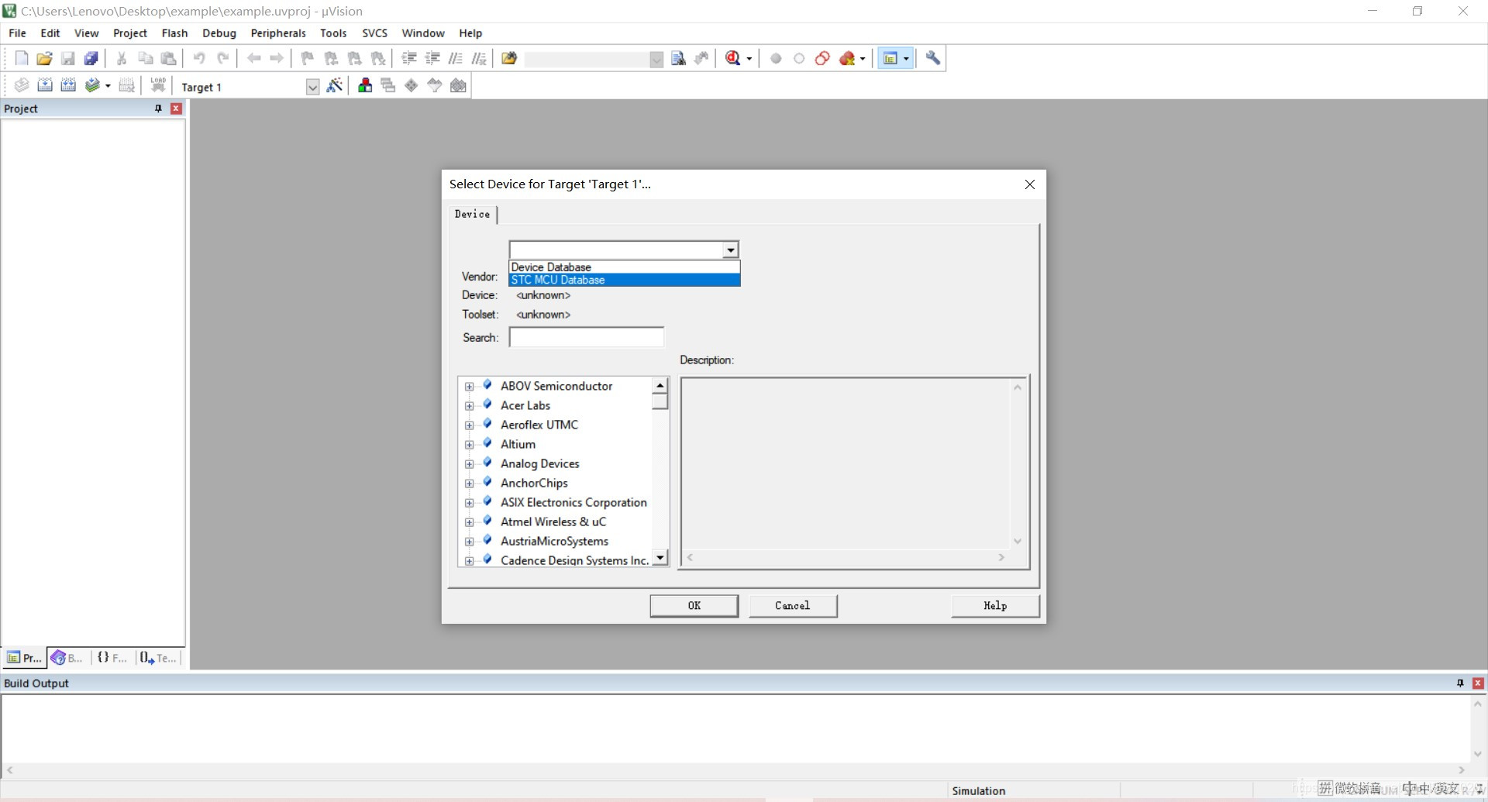Open the Flash menu
This screenshot has height=802, width=1488.
(x=174, y=33)
